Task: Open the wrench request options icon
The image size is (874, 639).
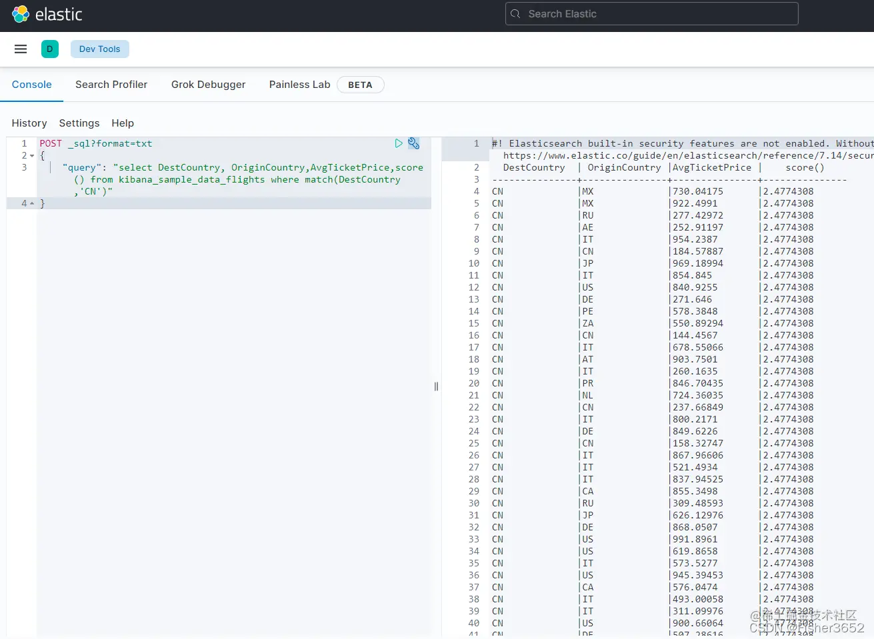Action: tap(414, 143)
